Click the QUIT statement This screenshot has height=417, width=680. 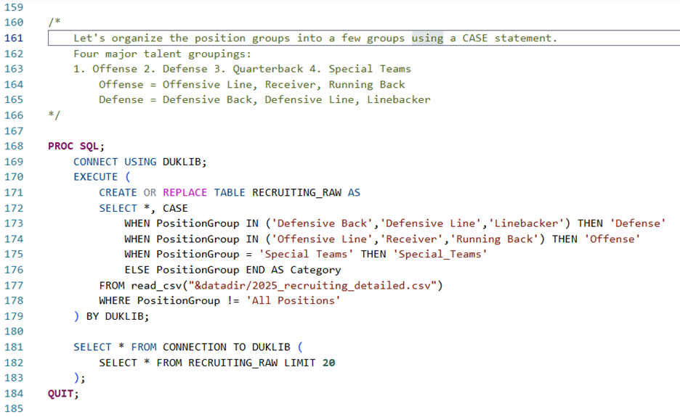[62, 393]
